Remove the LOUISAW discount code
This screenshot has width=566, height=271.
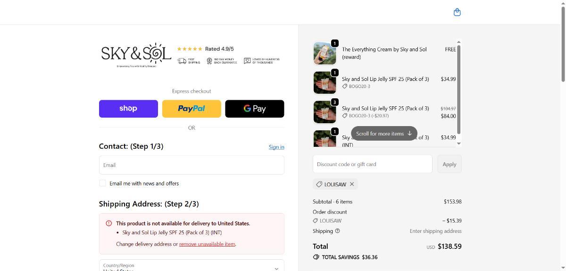coord(352,184)
